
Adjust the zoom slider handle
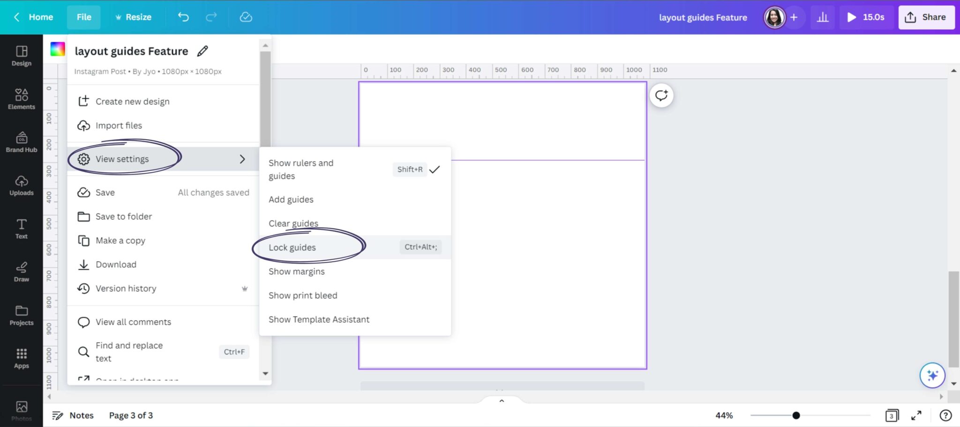click(x=796, y=415)
